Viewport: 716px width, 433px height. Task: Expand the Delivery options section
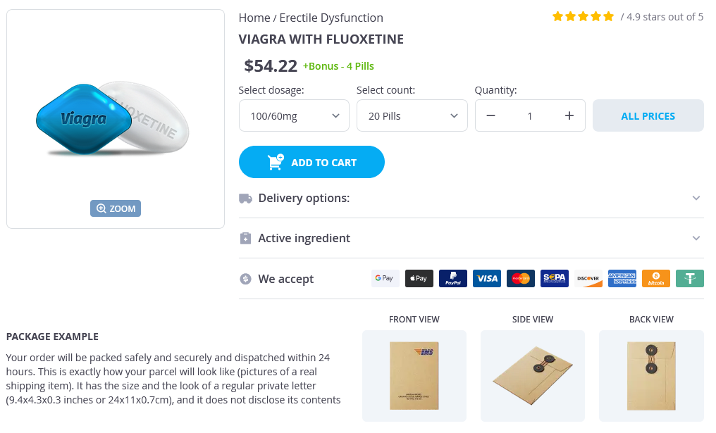[x=471, y=199]
